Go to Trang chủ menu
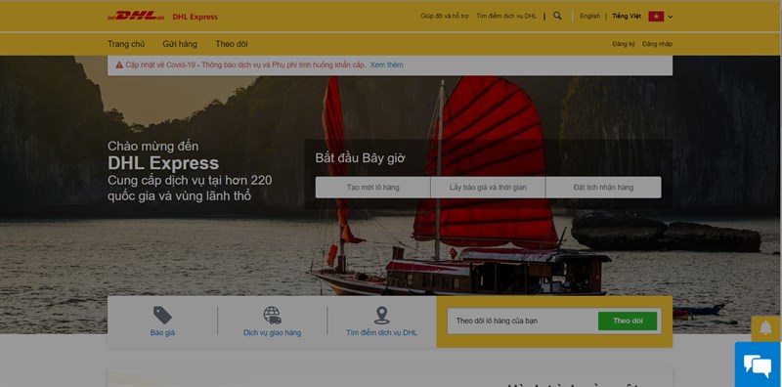This screenshot has width=782, height=387. 126,44
